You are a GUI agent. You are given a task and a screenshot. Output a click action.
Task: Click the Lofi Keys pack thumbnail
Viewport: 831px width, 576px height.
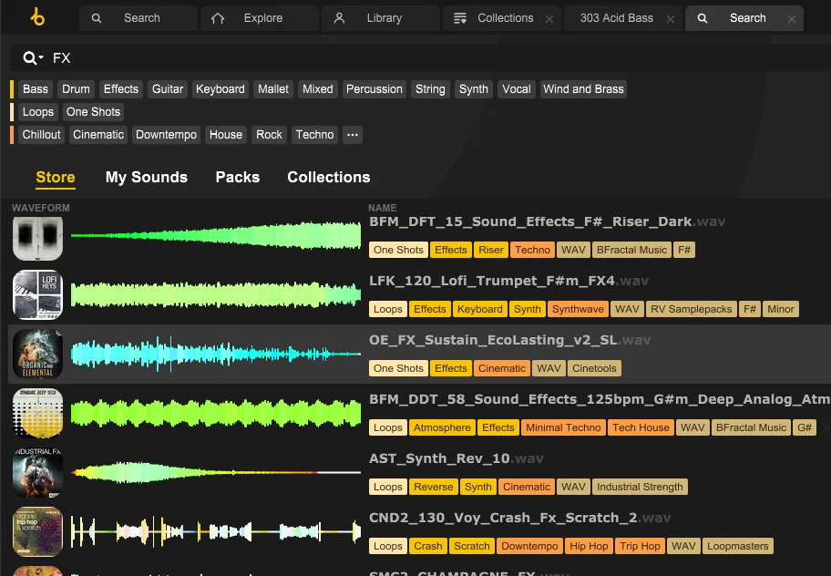pyautogui.click(x=37, y=294)
